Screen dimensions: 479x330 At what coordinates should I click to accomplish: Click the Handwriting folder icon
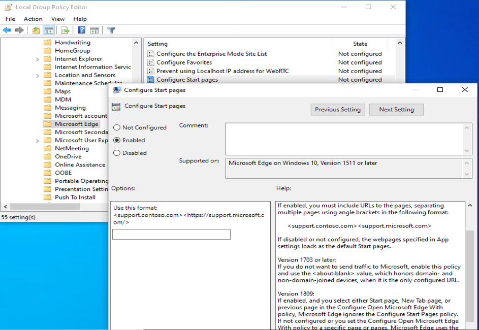click(x=47, y=43)
